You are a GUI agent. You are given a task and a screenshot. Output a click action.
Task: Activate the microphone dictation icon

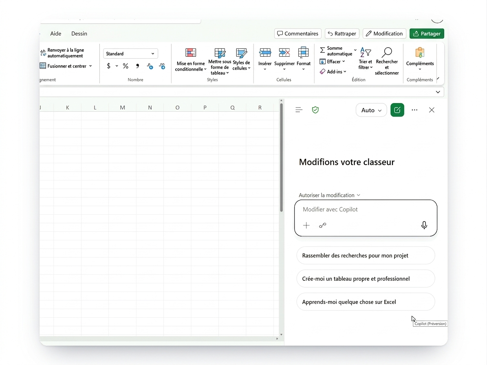pyautogui.click(x=424, y=225)
